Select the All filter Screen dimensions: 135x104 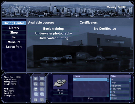(120, 79)
